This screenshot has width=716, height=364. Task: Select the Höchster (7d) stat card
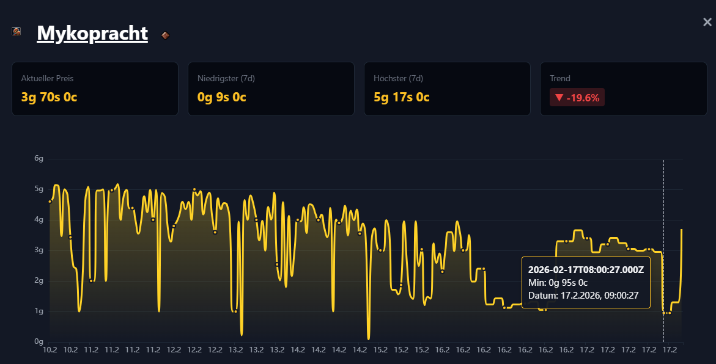pyautogui.click(x=447, y=89)
